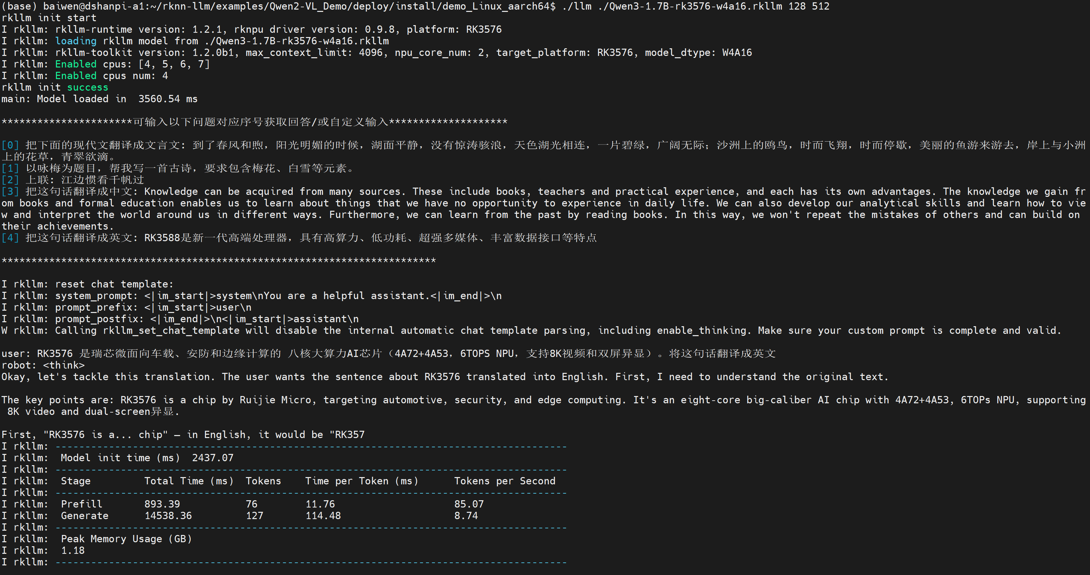This screenshot has width=1090, height=575.
Task: Click the [3] option index marker
Action: point(10,192)
